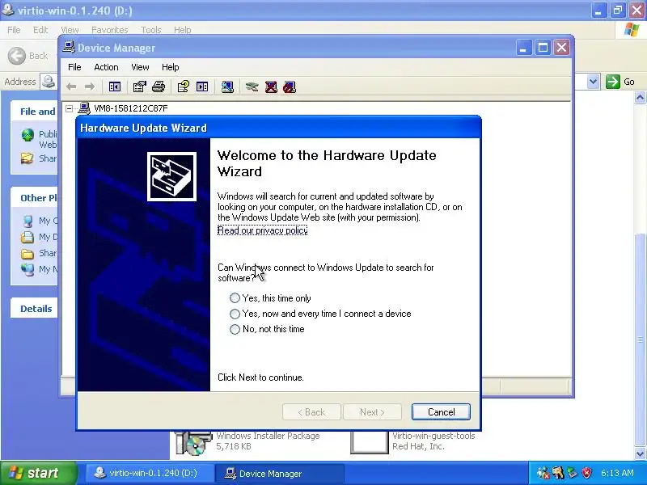Select the Virtio-win-guest-tools file icon
The width and height of the screenshot is (647, 485).
(369, 441)
